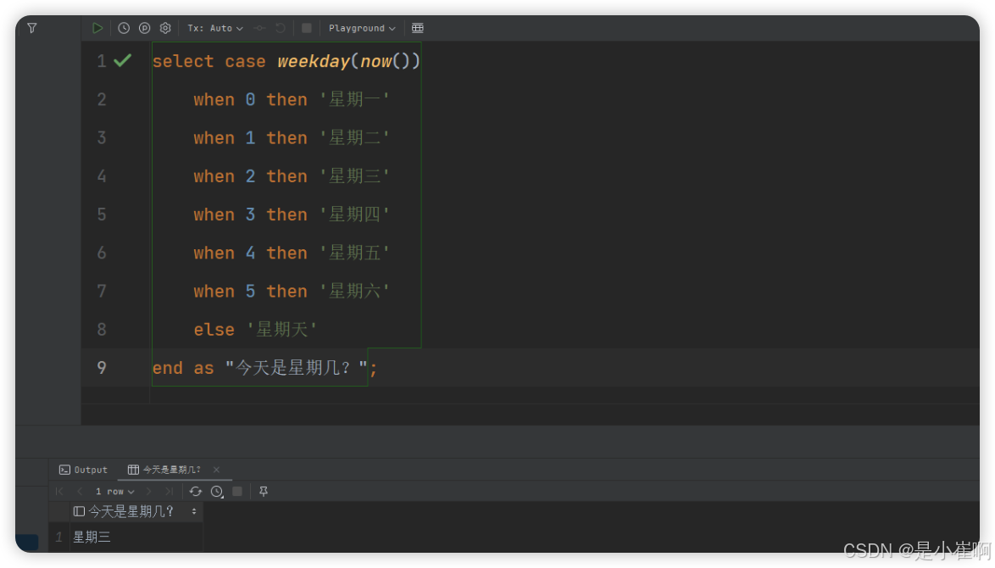
Task: Click the end keyword on line 9
Action: coord(168,368)
